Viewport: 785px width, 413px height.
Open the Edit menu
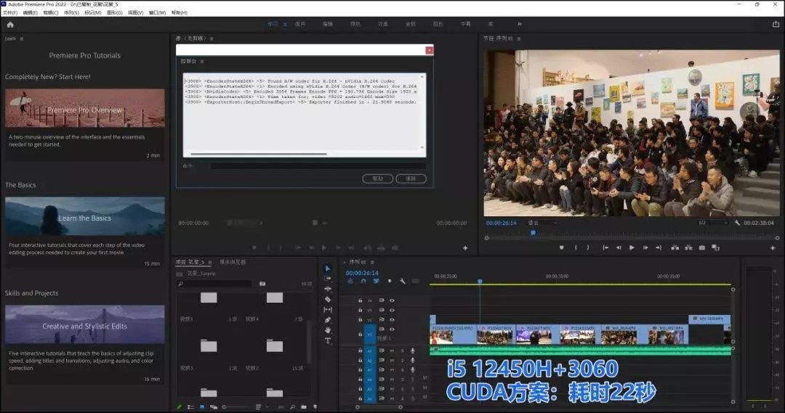pos(30,13)
